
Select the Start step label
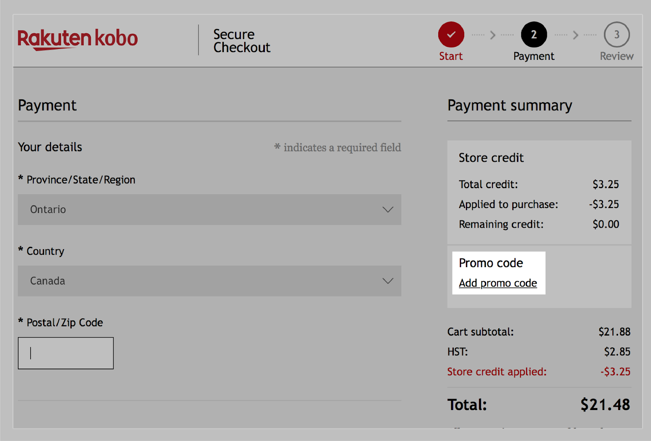[x=451, y=56]
